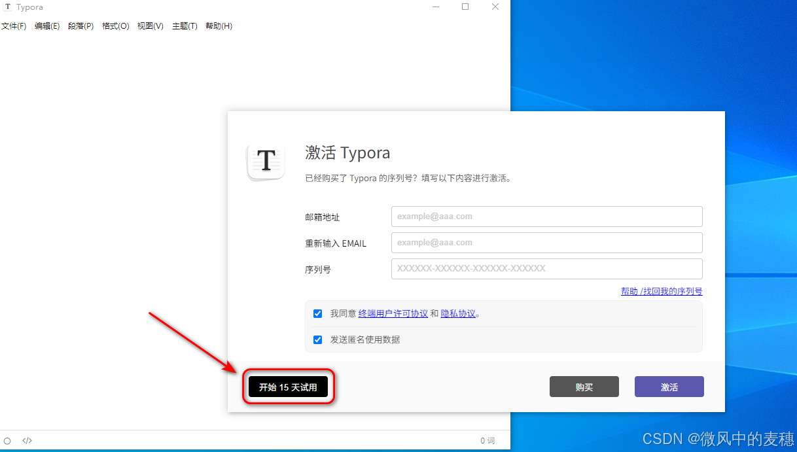This screenshot has height=452, width=797.
Task: Open the 隐私协议 link
Action: click(458, 314)
